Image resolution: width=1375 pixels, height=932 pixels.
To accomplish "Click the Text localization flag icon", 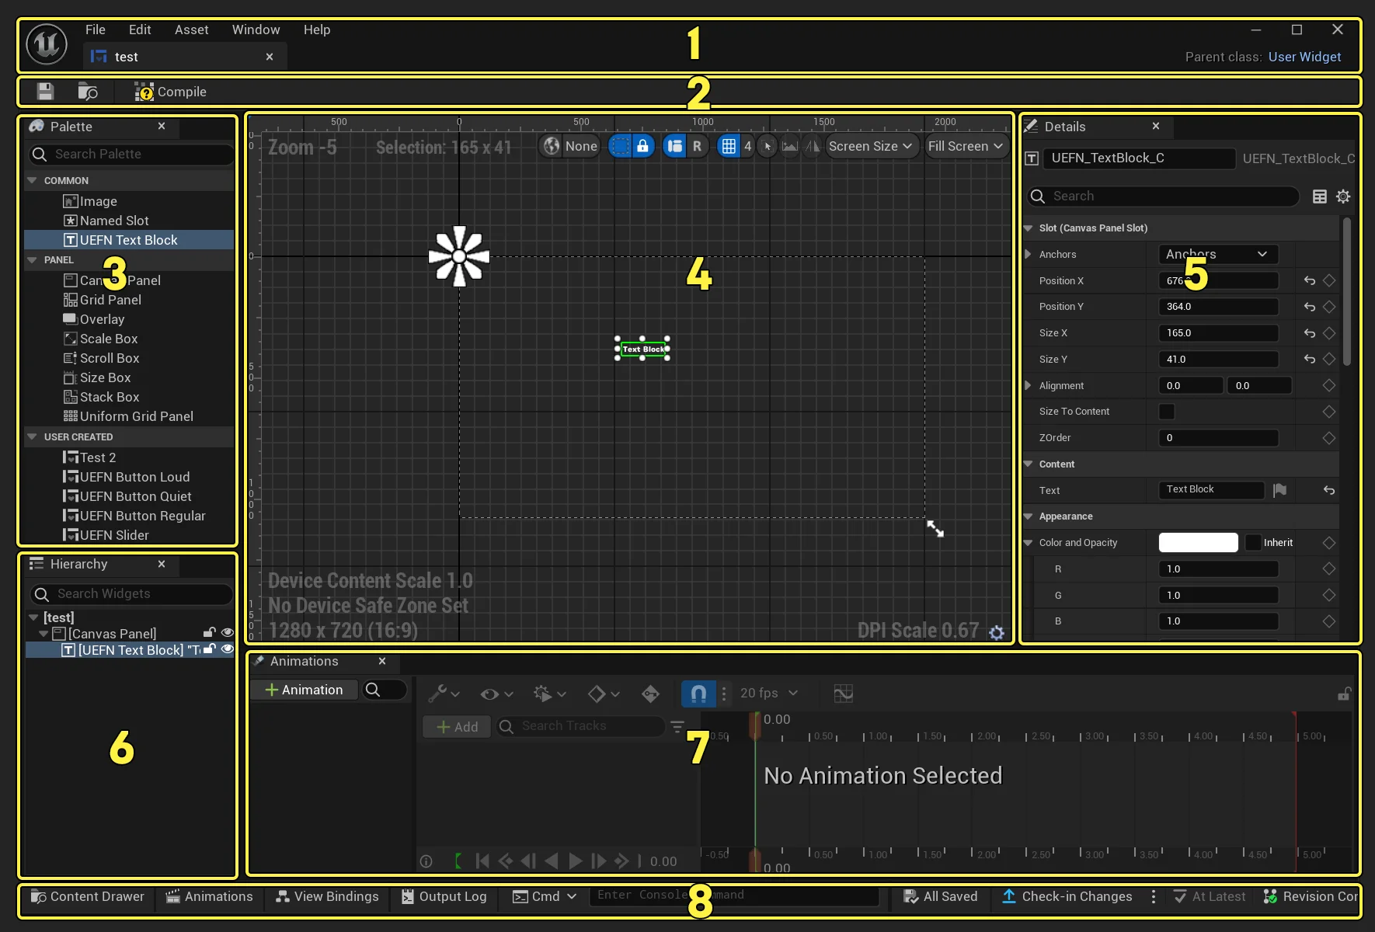I will click(1279, 490).
